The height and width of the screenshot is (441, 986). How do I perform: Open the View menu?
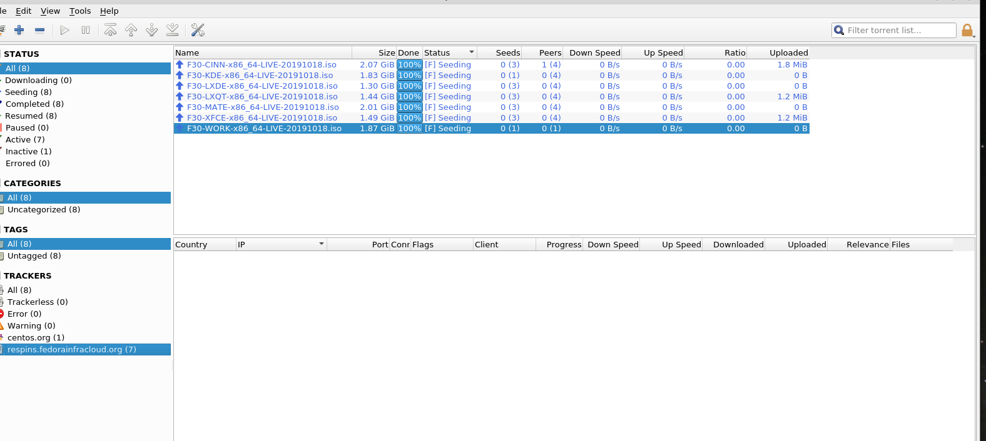[50, 11]
